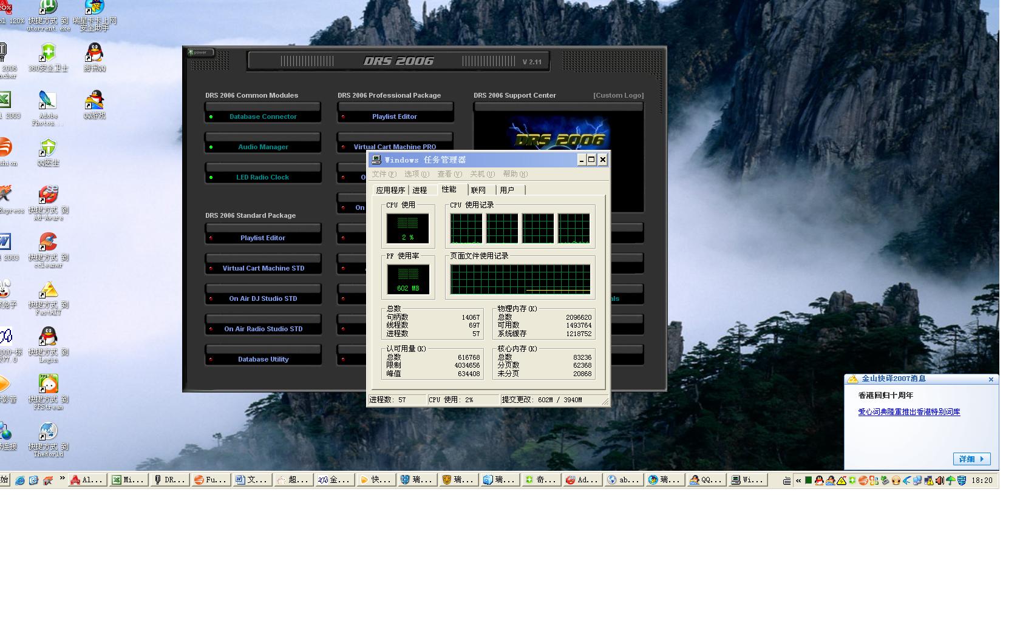Open the 文件(F) menu in Task Manager
The image size is (1020, 637).
384,174
